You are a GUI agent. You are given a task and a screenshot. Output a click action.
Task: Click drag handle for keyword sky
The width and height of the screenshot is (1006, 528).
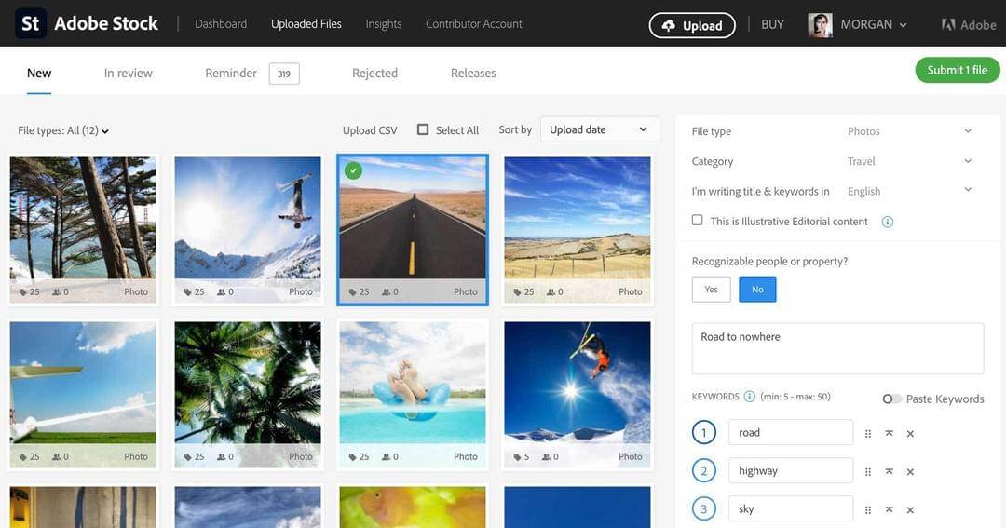click(x=868, y=510)
